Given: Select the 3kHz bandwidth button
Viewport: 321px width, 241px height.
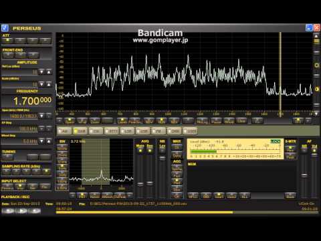Looking at the screenshot, I should (62, 174).
